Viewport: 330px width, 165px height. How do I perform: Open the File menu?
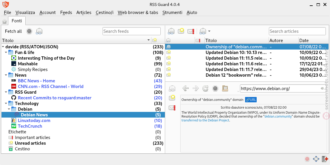click(x=7, y=13)
